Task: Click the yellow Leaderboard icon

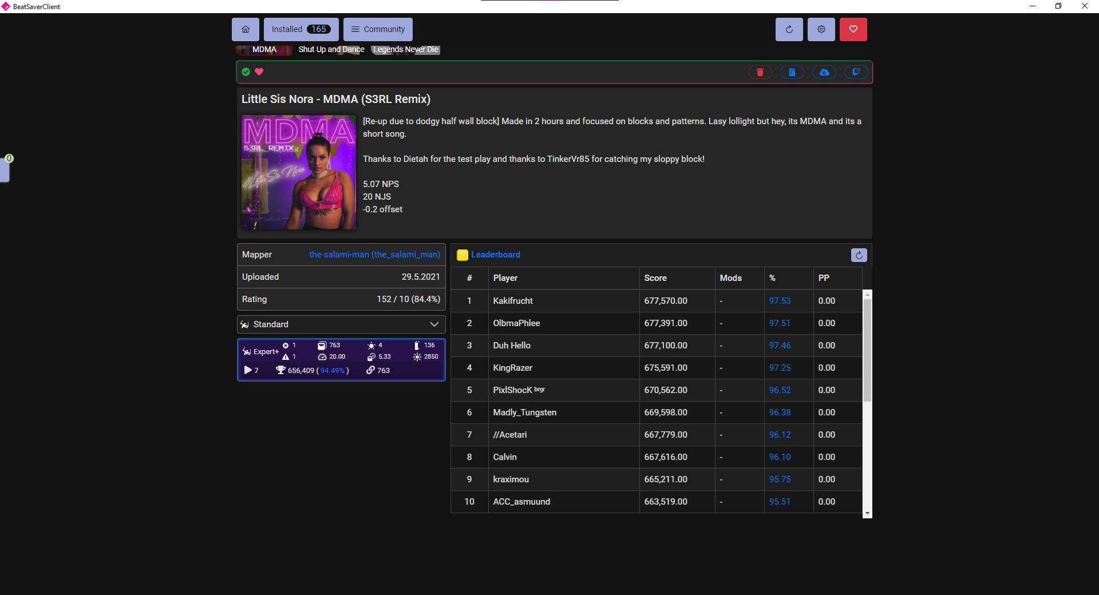Action: [462, 255]
